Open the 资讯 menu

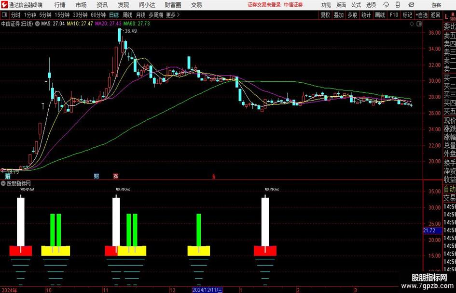point(102,5)
